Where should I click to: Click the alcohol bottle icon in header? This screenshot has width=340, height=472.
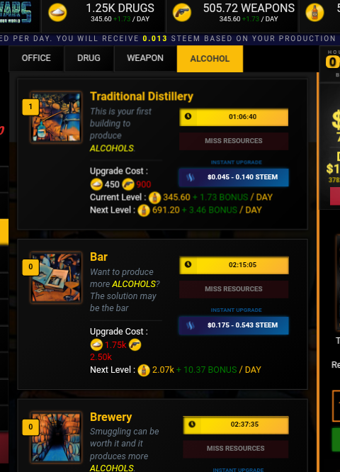point(314,13)
